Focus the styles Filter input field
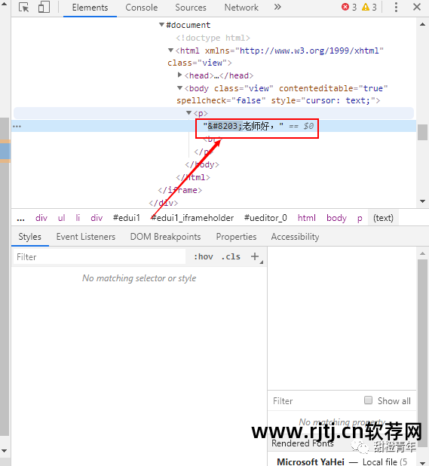This screenshot has height=466, width=429. [100, 256]
